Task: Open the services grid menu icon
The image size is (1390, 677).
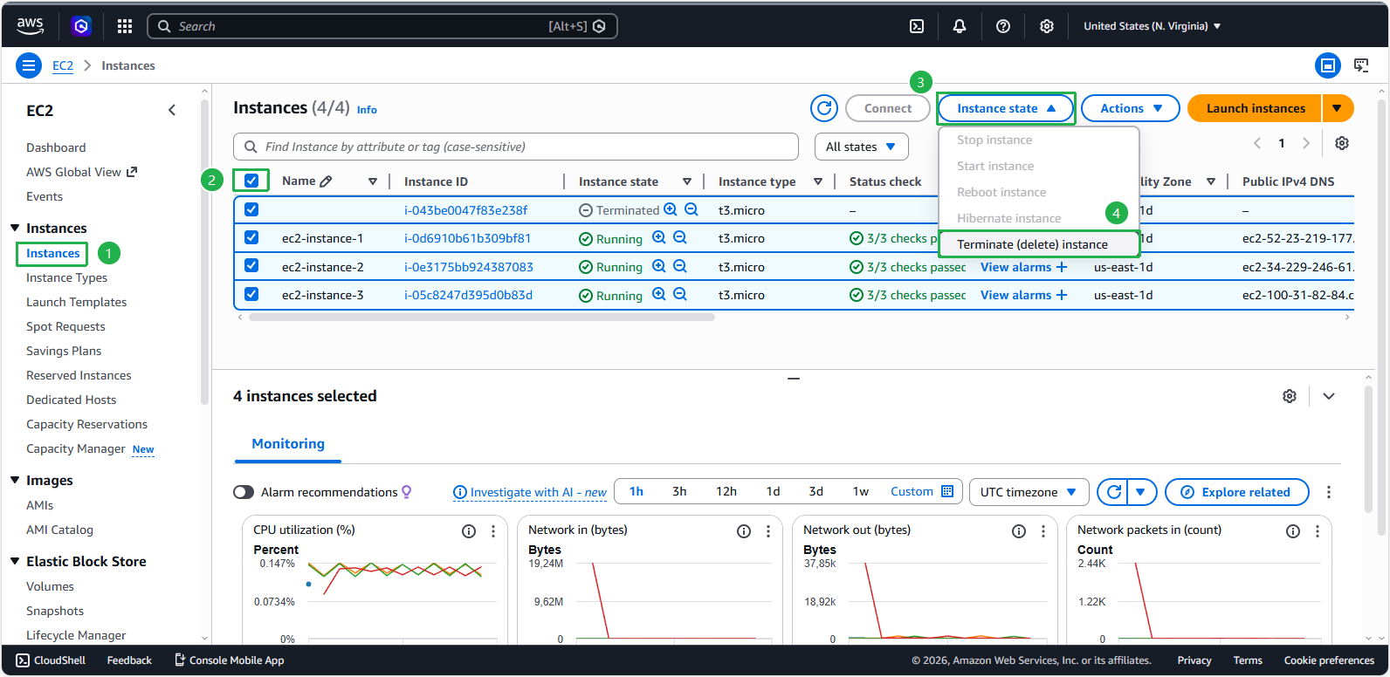Action: pos(125,26)
